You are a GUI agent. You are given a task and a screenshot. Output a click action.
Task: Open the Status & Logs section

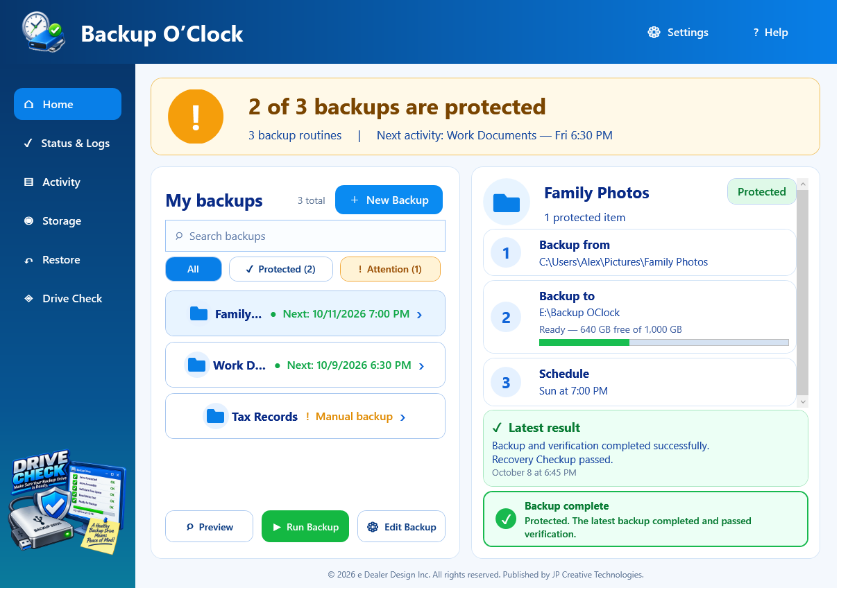67,144
